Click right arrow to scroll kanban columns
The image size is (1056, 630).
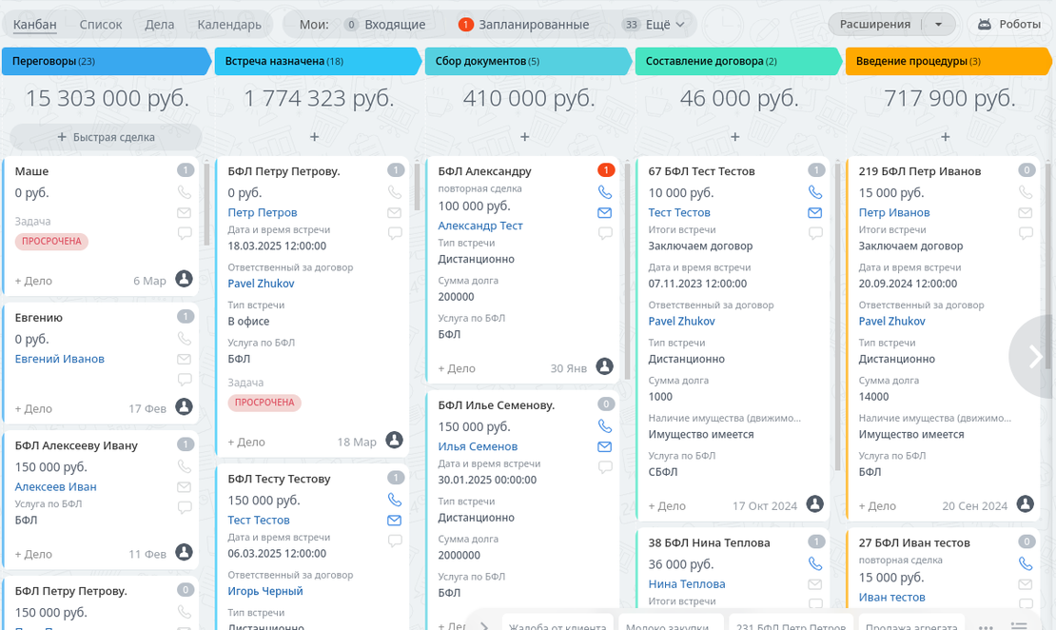pyautogui.click(x=1035, y=356)
